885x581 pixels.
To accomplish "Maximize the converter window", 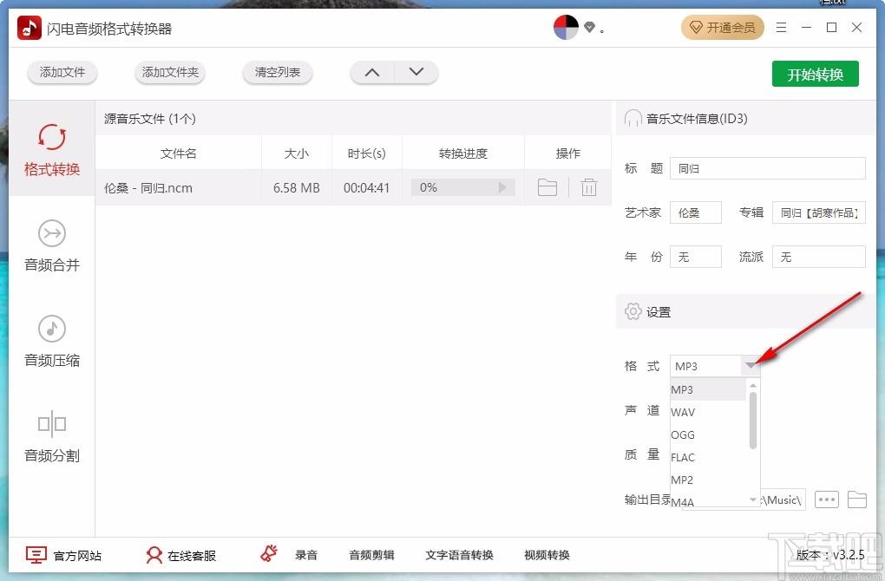I will [x=831, y=27].
